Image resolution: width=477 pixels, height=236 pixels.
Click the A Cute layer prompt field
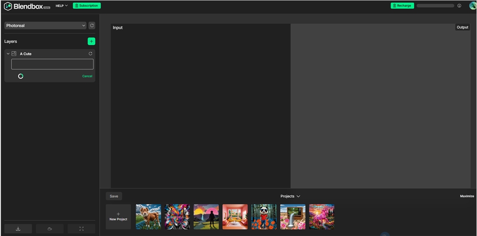click(x=52, y=64)
